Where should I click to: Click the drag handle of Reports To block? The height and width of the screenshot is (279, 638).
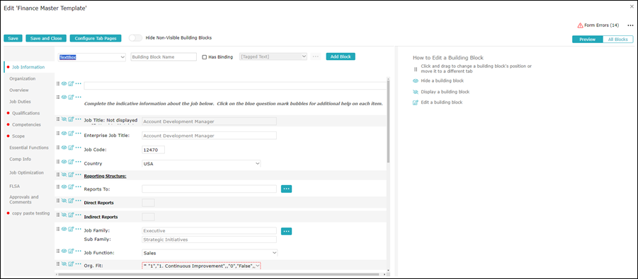coord(58,186)
